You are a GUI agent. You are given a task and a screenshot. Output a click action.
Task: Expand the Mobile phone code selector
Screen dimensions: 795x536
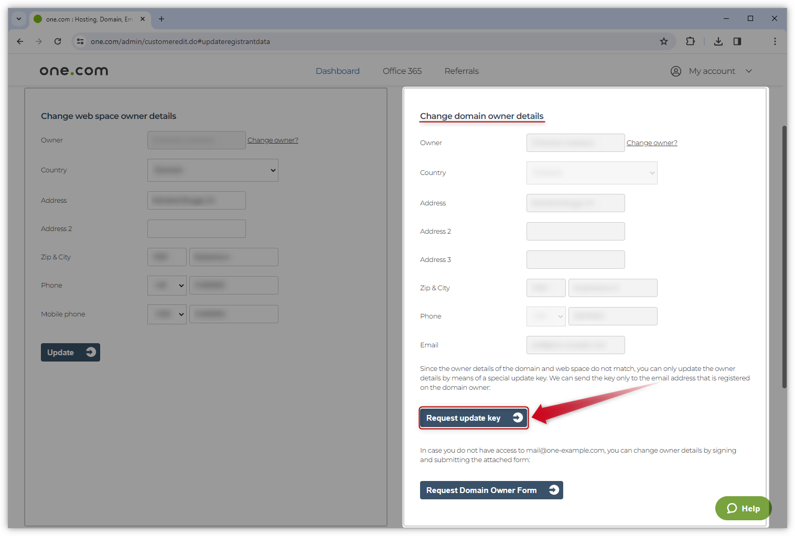tap(167, 314)
